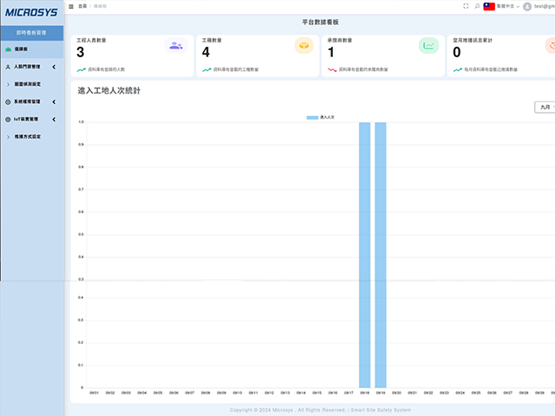Click the engineers count people icon
The image size is (555, 416).
[176, 46]
